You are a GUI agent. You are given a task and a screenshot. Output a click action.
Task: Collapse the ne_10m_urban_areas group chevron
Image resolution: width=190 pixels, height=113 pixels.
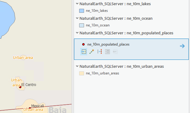(77, 66)
